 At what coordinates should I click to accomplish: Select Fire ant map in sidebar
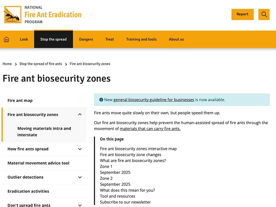20,100
